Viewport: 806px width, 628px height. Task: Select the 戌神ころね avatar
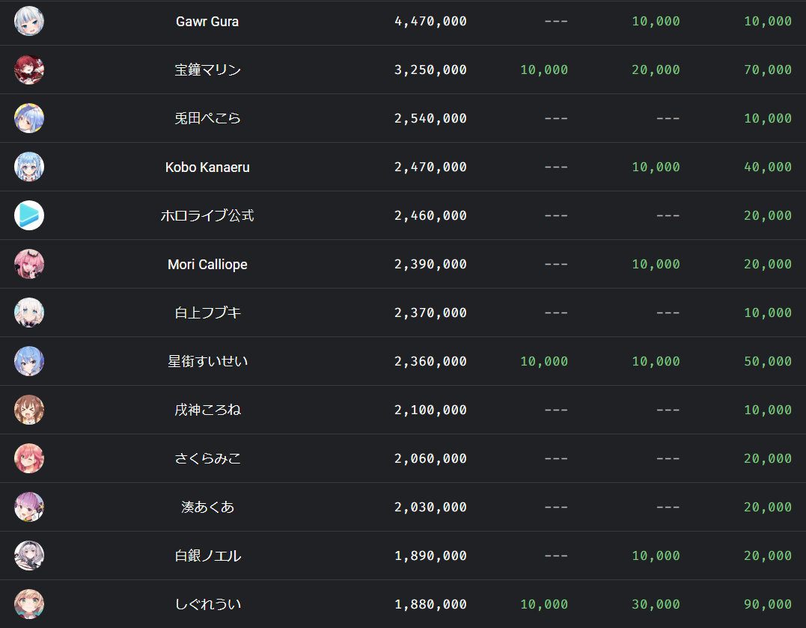click(29, 410)
